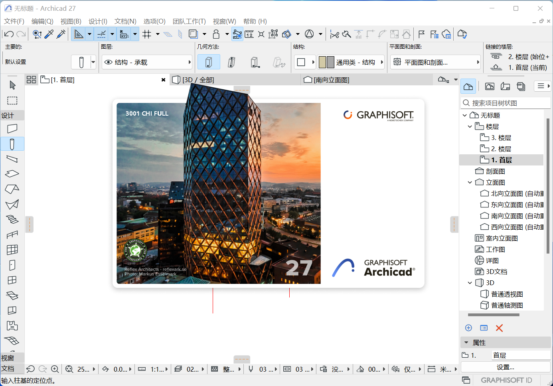
Task: Select the Zone tool in toolbox
Action: 12,326
